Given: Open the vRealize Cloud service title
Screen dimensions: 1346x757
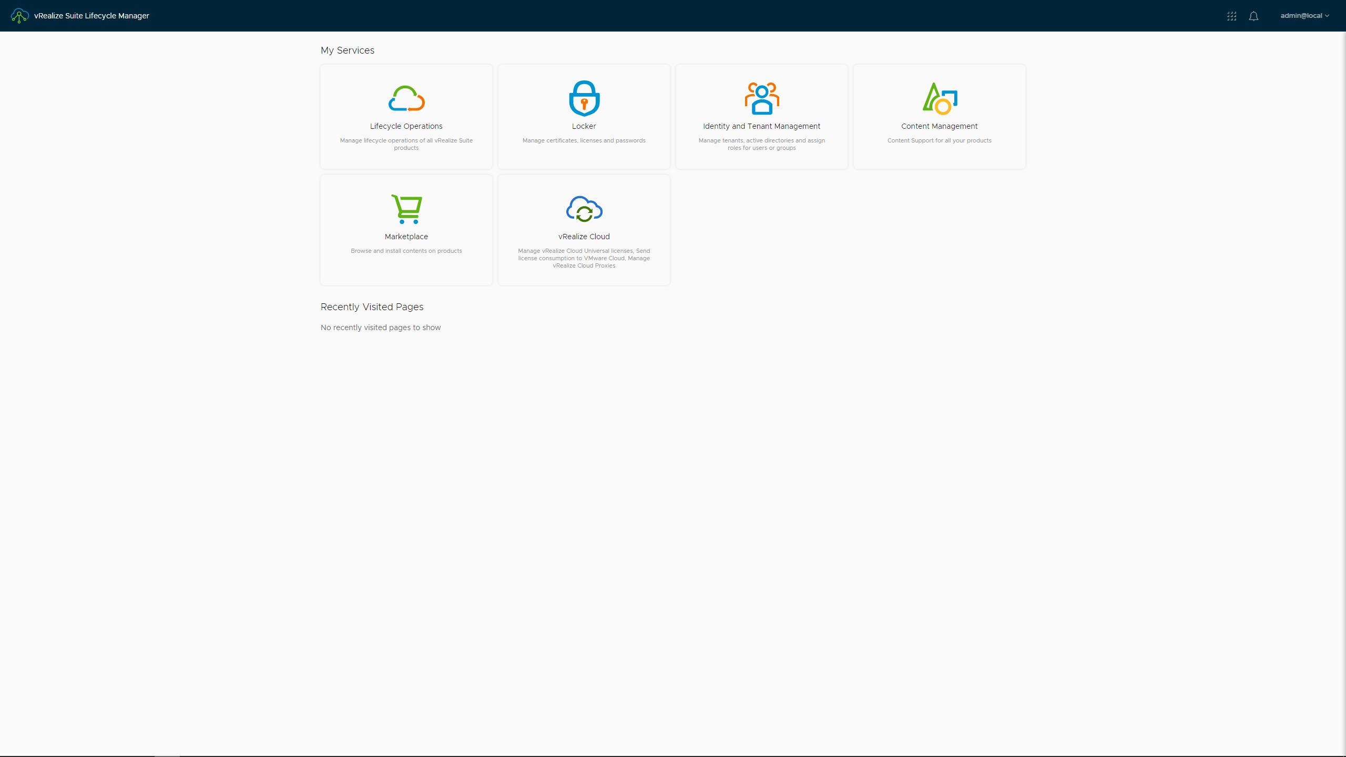Looking at the screenshot, I should coord(584,237).
